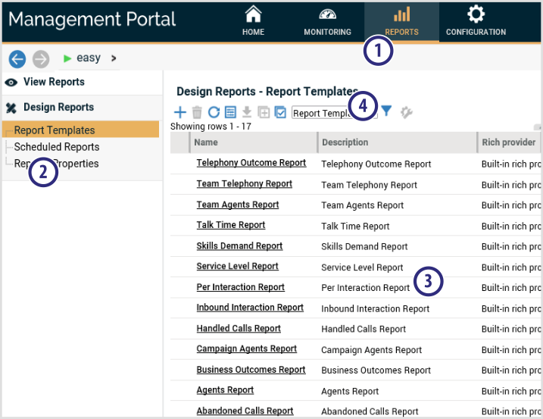Open the Talk Time Report link

pos(231,225)
